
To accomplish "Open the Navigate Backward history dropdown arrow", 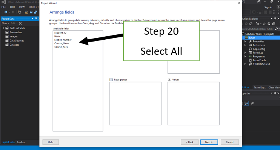I will 9,12.
